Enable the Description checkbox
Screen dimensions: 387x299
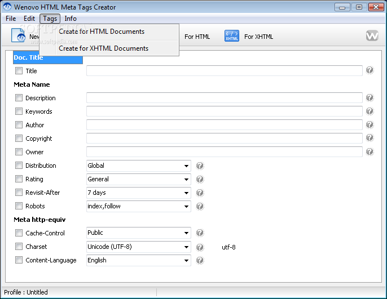tap(19, 98)
